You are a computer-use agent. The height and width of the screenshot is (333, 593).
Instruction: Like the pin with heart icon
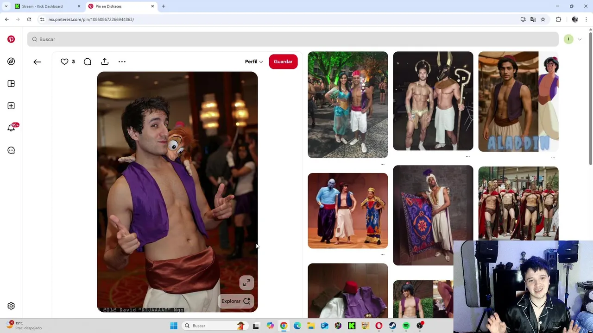pos(64,62)
